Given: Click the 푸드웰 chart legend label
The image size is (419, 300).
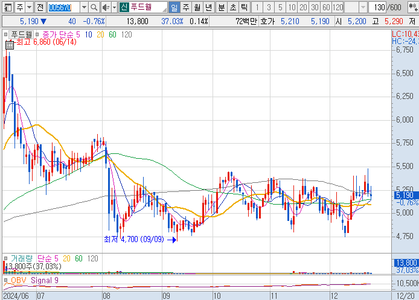Looking at the screenshot, I should [21, 34].
